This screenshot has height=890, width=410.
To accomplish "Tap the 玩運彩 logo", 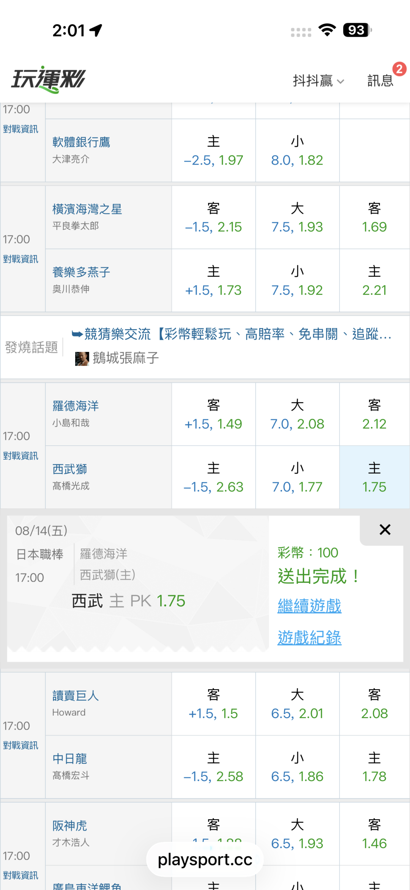I will tap(48, 80).
